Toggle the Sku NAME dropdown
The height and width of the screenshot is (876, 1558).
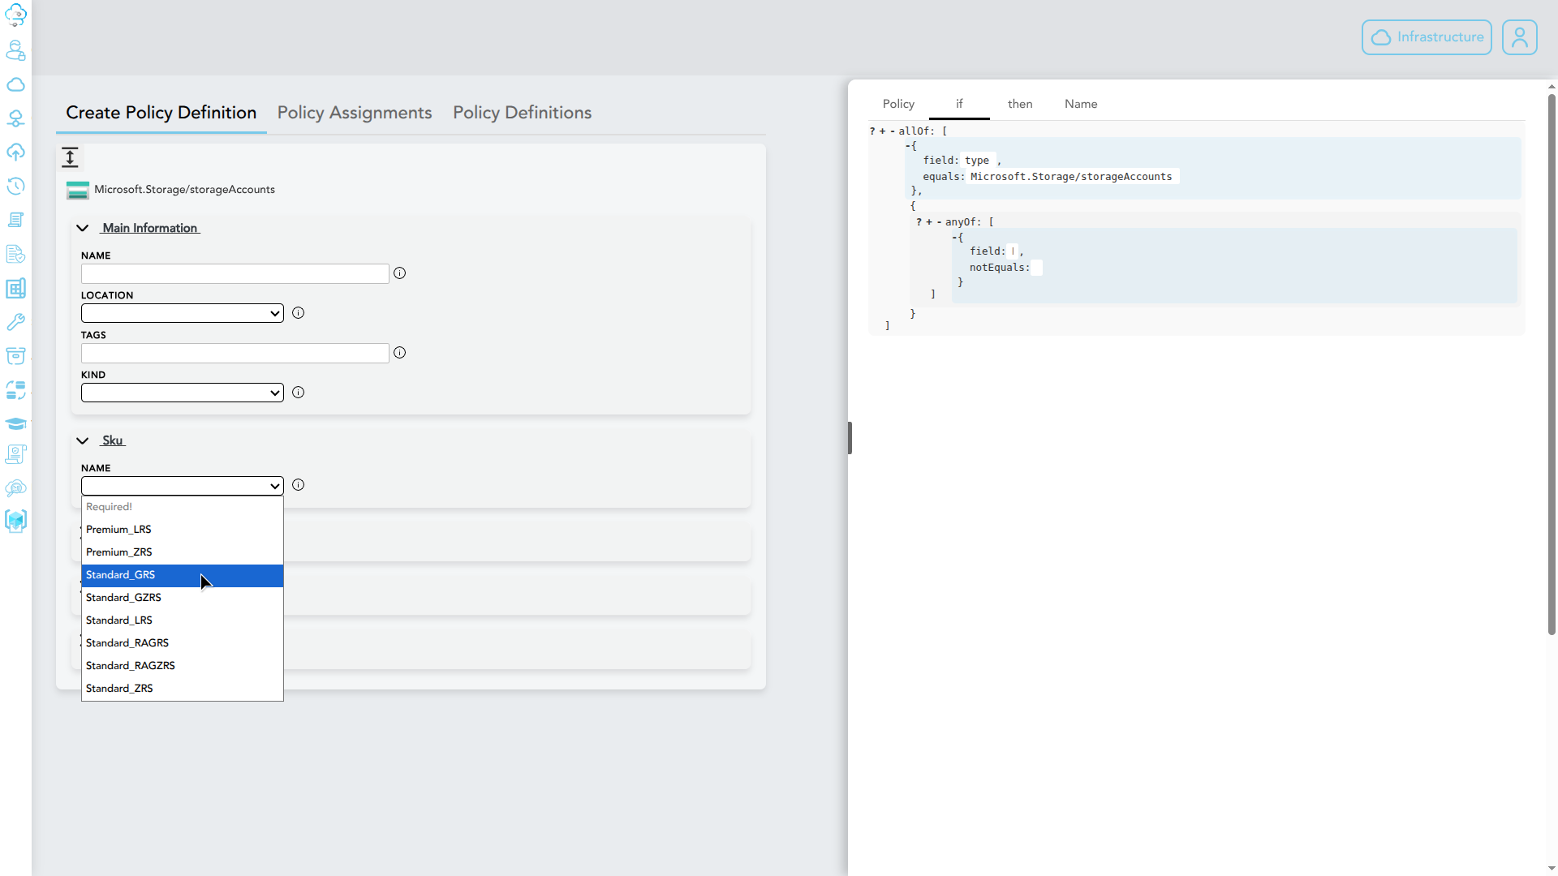[183, 486]
